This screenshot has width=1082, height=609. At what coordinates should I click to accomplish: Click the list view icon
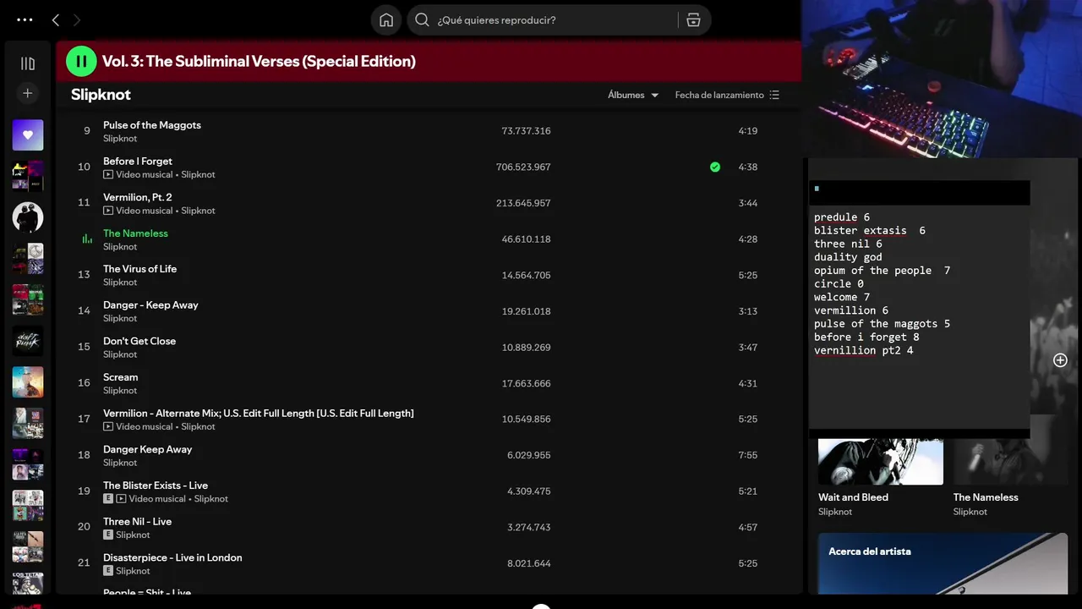(774, 95)
